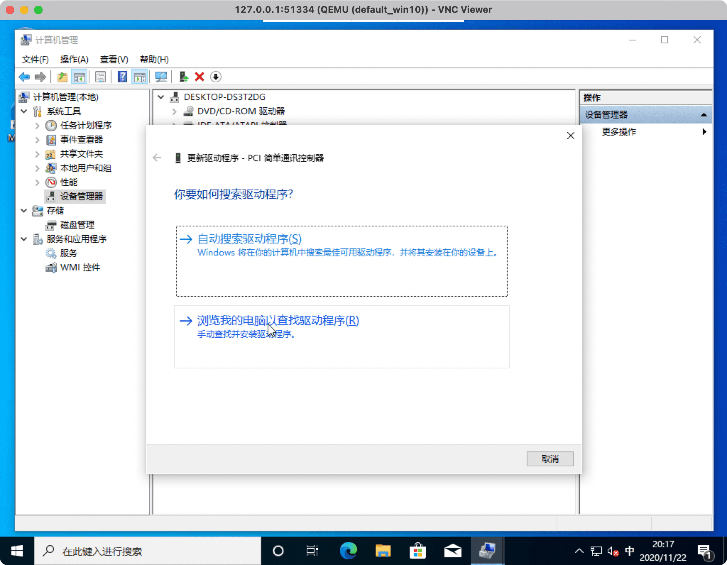The height and width of the screenshot is (565, 727).
Task: Choose 自动搜索驱动程序(S) option
Action: pyautogui.click(x=250, y=239)
